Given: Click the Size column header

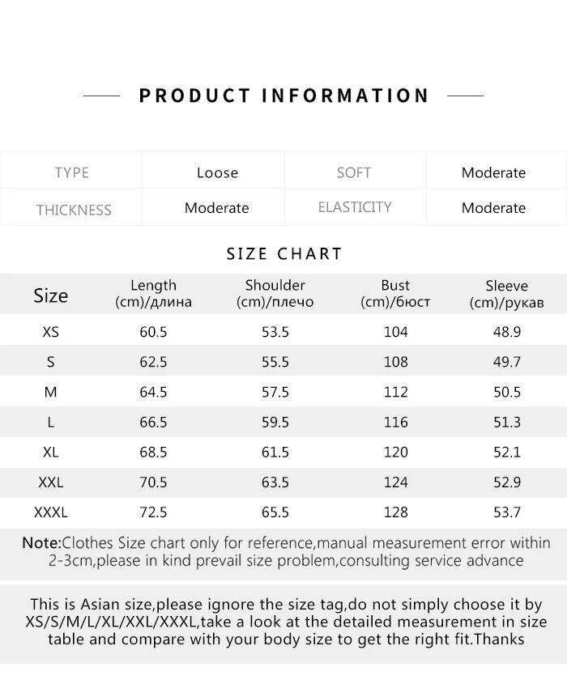Looking at the screenshot, I should 50,295.
